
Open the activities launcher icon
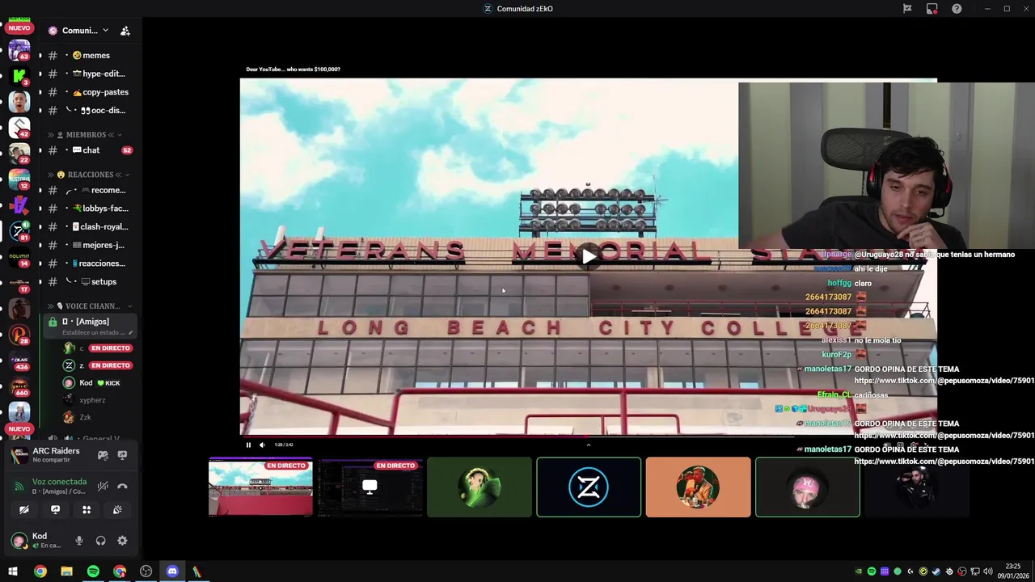[x=87, y=510]
